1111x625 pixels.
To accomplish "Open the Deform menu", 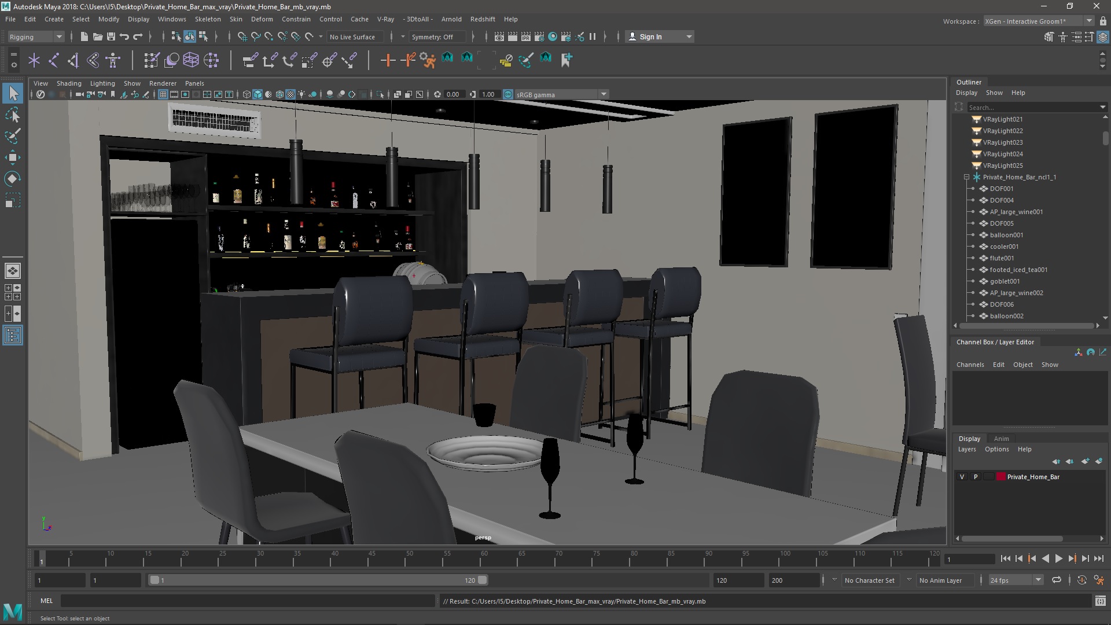I will click(x=262, y=19).
